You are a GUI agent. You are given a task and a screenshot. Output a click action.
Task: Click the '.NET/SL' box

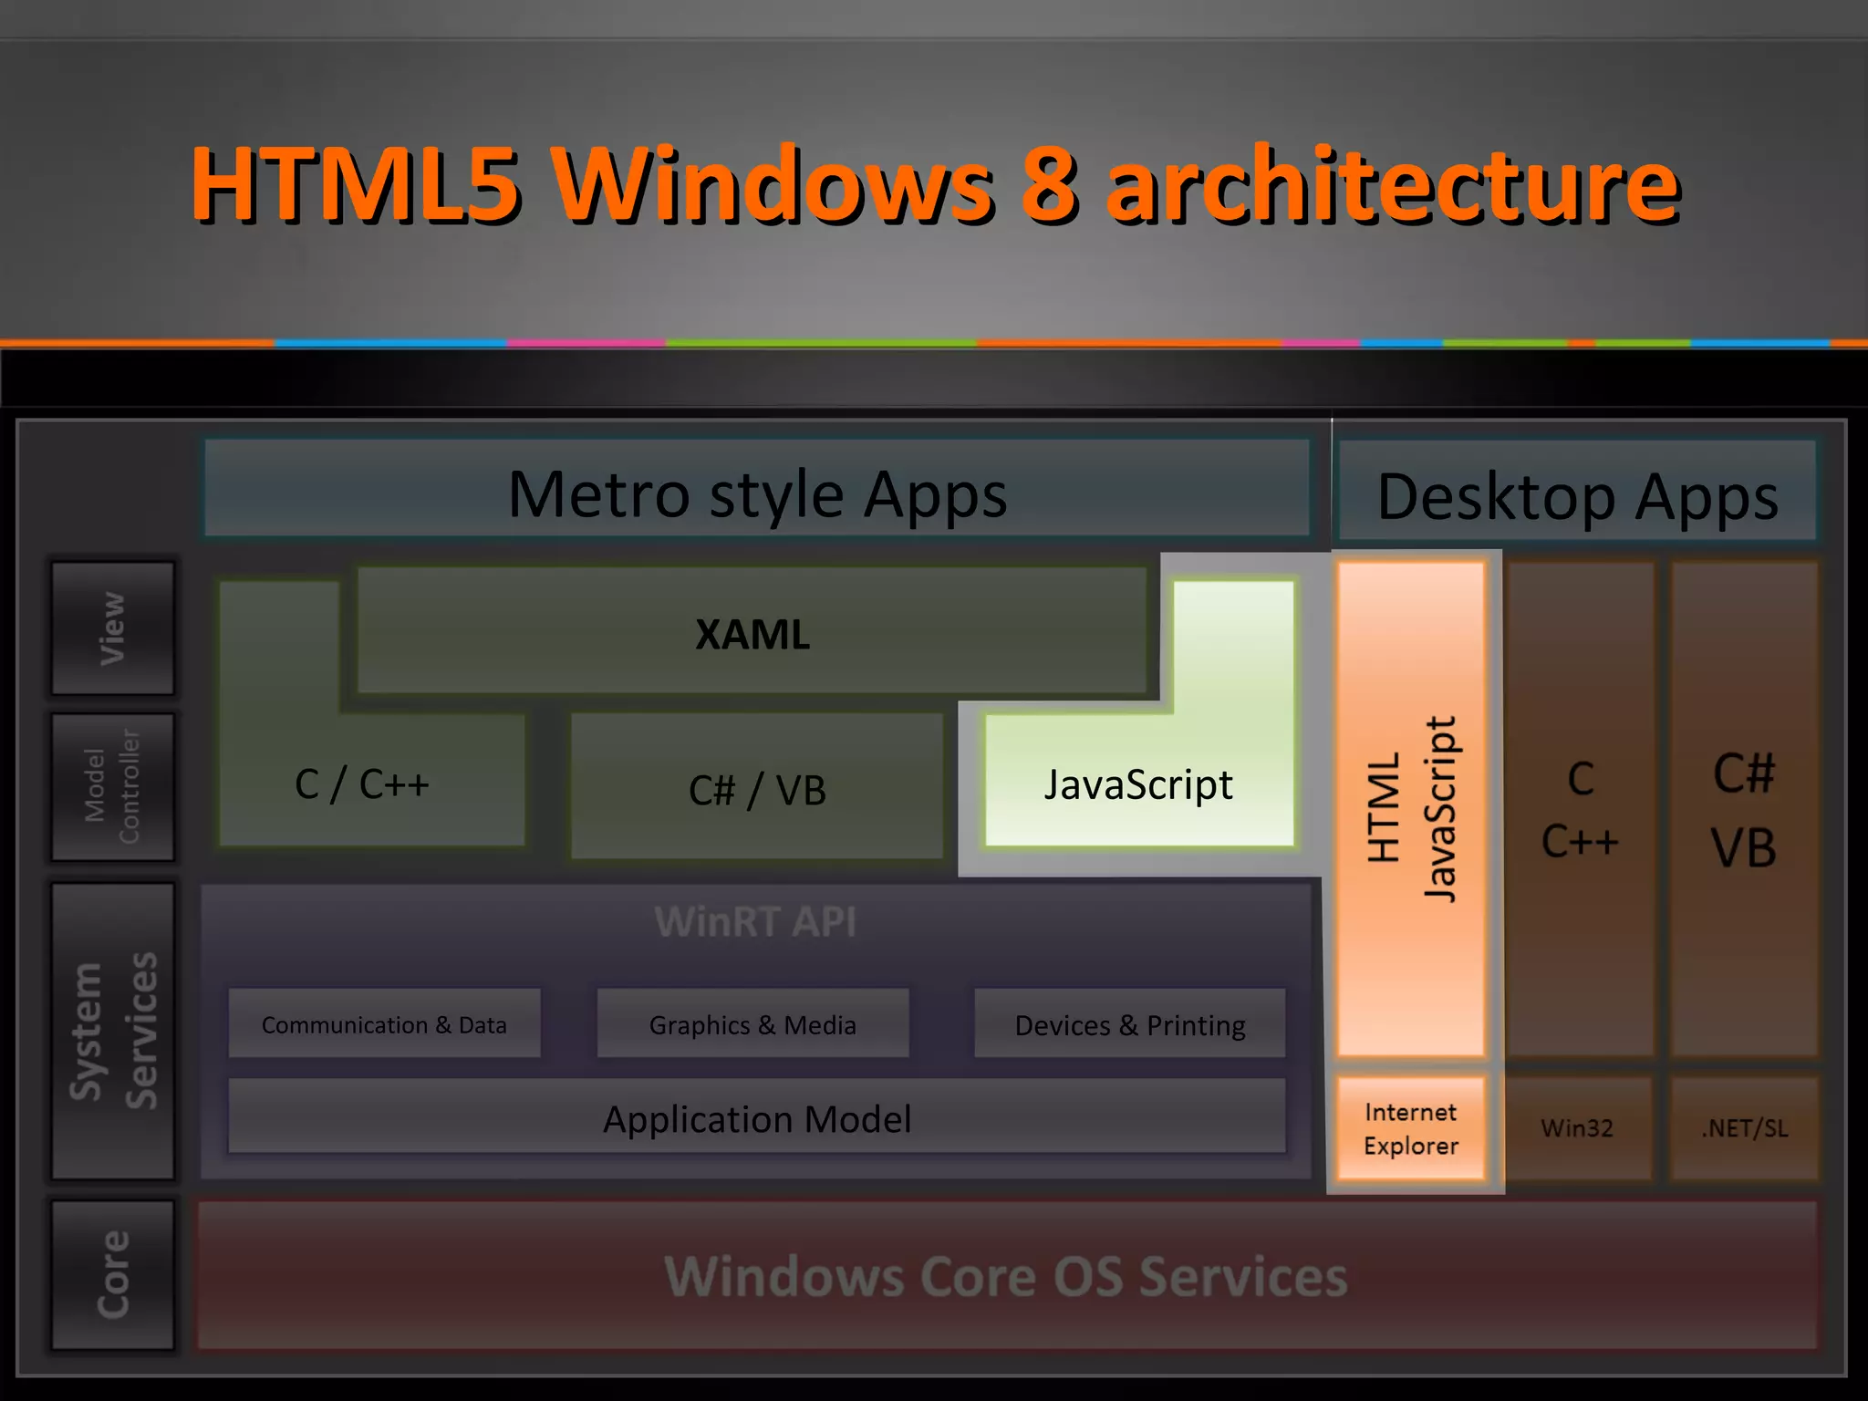(x=1744, y=1128)
